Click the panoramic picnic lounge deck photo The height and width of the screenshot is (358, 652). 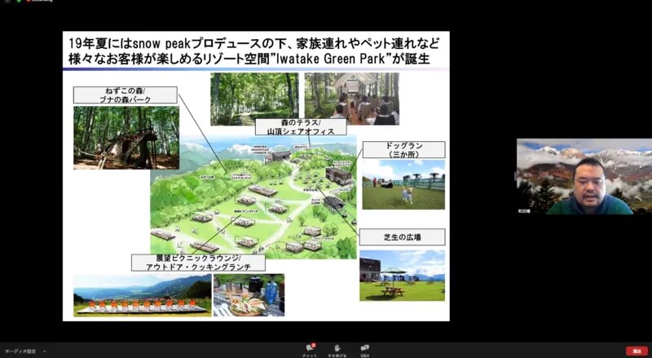pos(143,295)
